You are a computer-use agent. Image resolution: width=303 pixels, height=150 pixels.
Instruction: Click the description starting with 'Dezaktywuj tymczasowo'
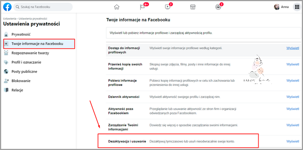[x=192, y=141]
